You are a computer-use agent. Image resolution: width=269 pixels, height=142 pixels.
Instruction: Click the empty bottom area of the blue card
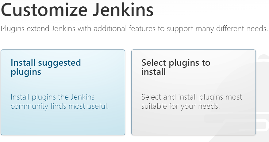[63, 124]
